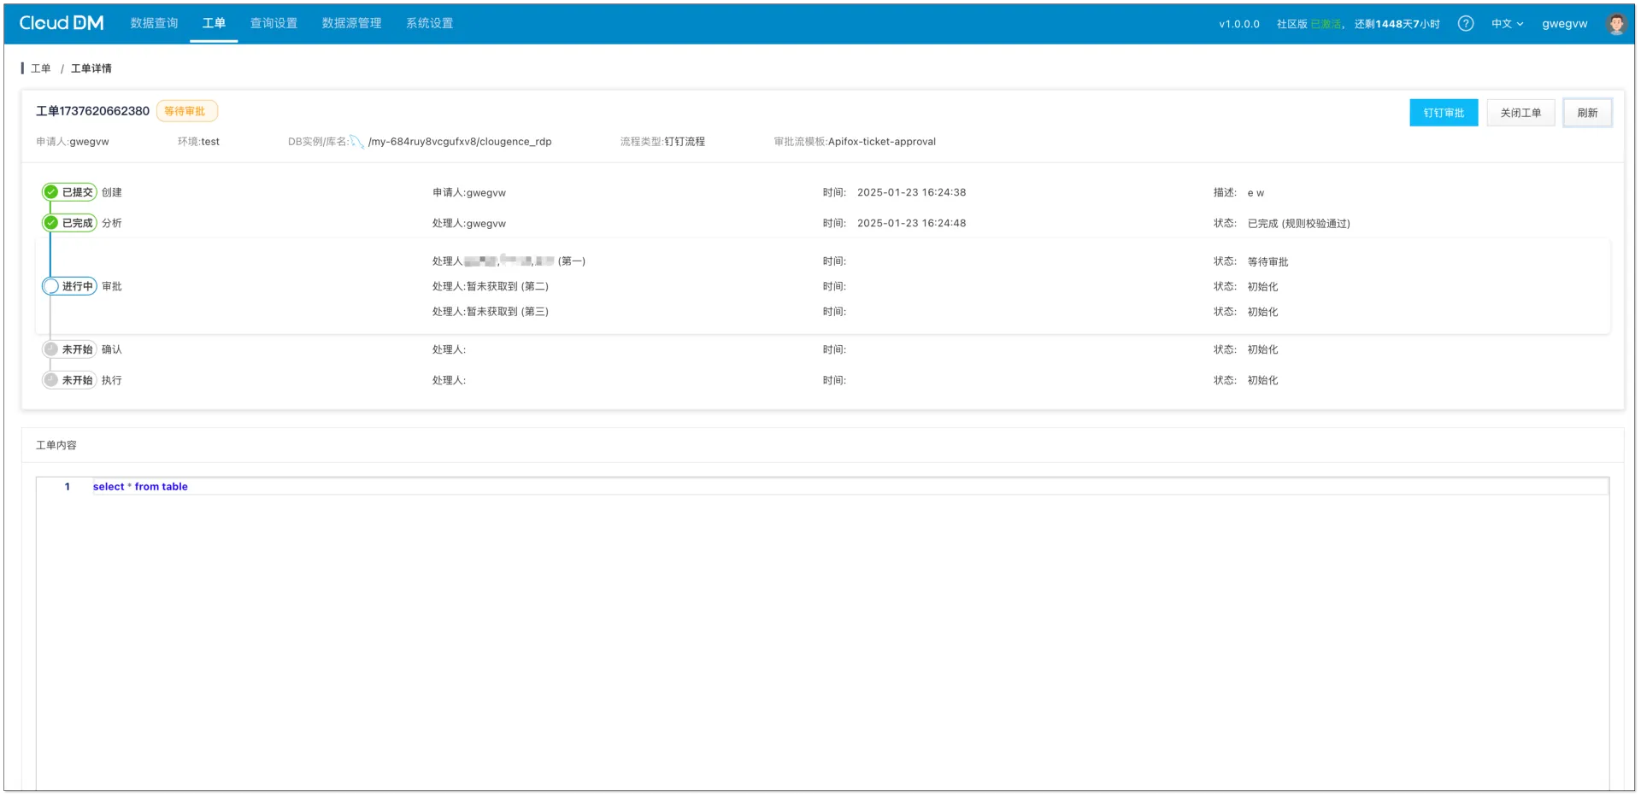Click the 确认 step label

[112, 349]
